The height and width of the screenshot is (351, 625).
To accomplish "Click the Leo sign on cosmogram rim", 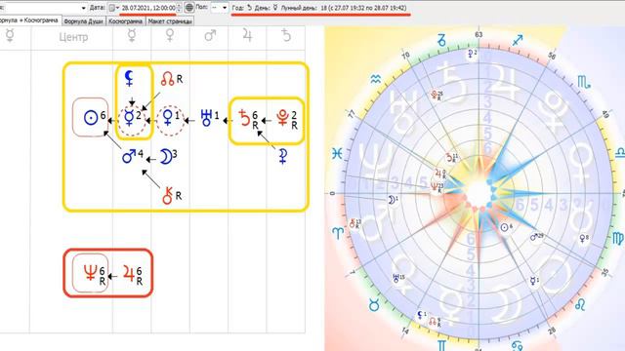I will click(x=580, y=305).
